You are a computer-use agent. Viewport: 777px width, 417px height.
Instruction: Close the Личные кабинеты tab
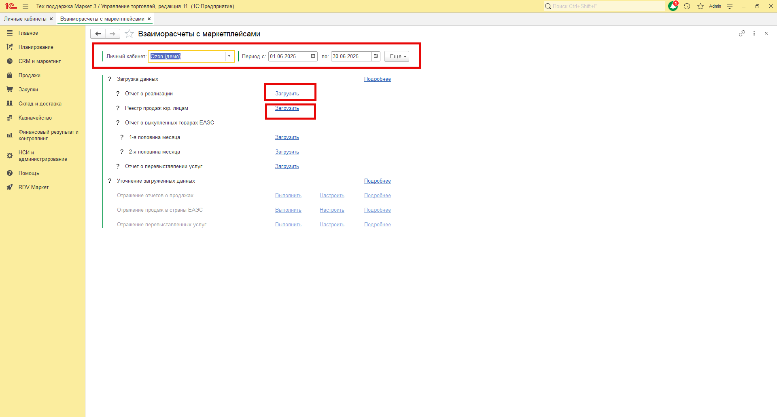click(51, 19)
